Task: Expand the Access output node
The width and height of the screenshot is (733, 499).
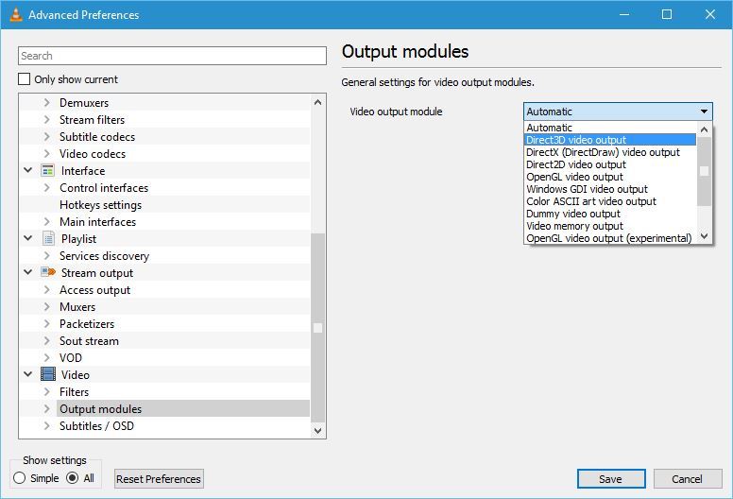Action: (x=46, y=289)
